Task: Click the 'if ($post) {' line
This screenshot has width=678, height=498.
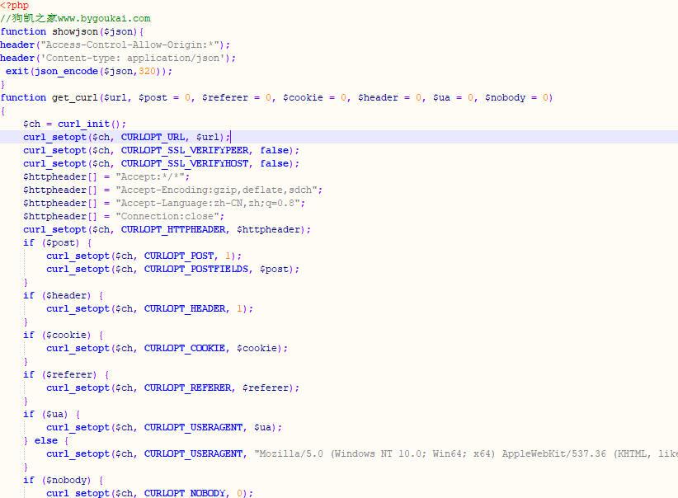Action: [x=58, y=242]
